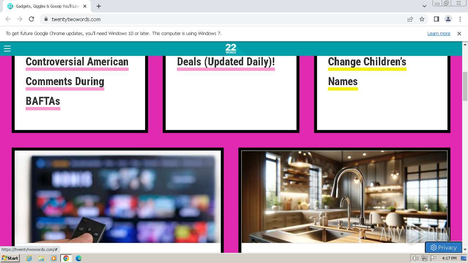
Task: Open the blurred TV remote article image
Action: pyautogui.click(x=118, y=197)
